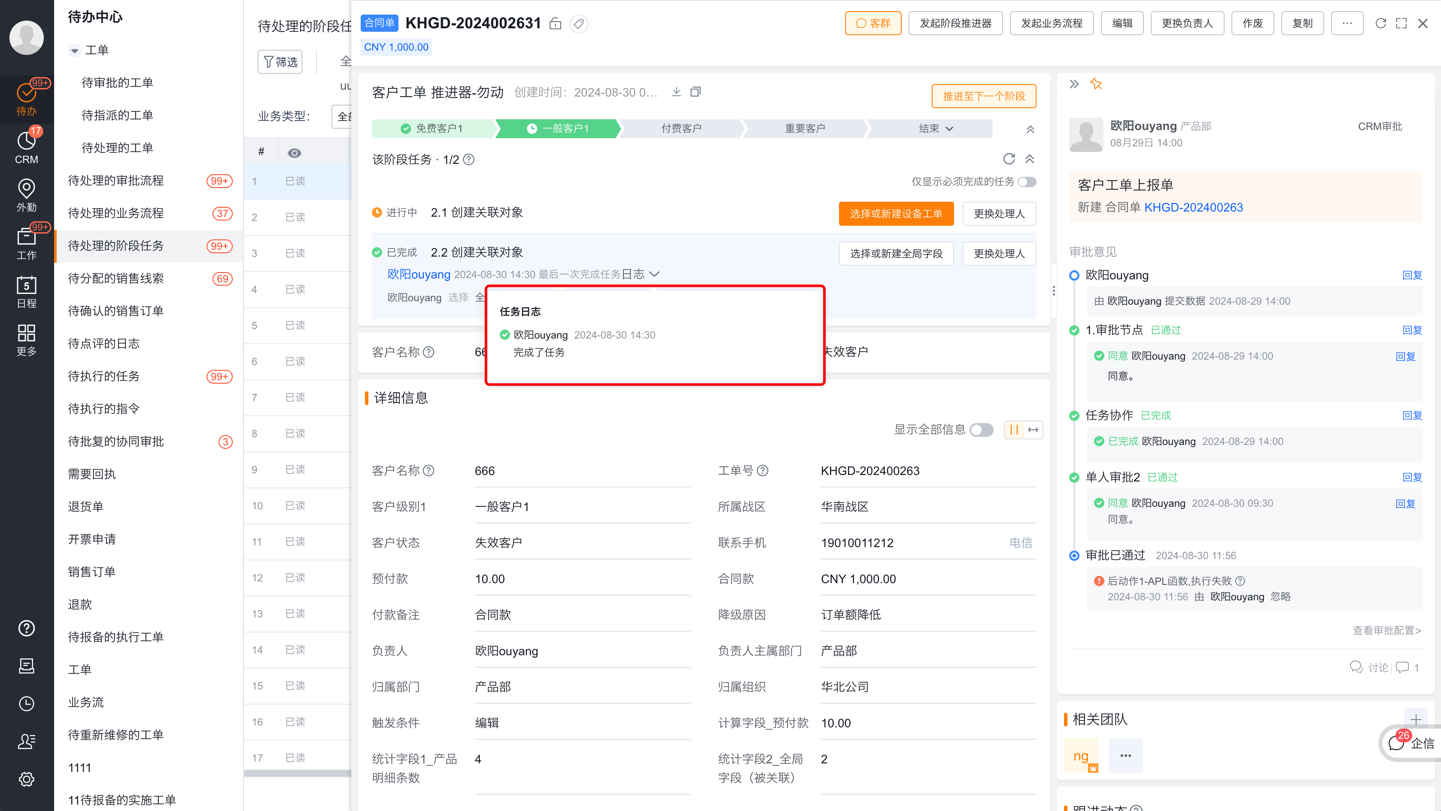Click the help icon in left sidebar

pyautogui.click(x=26, y=628)
